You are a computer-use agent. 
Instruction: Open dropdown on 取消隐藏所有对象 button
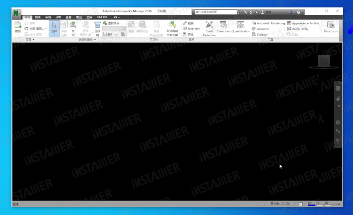coord(179,33)
